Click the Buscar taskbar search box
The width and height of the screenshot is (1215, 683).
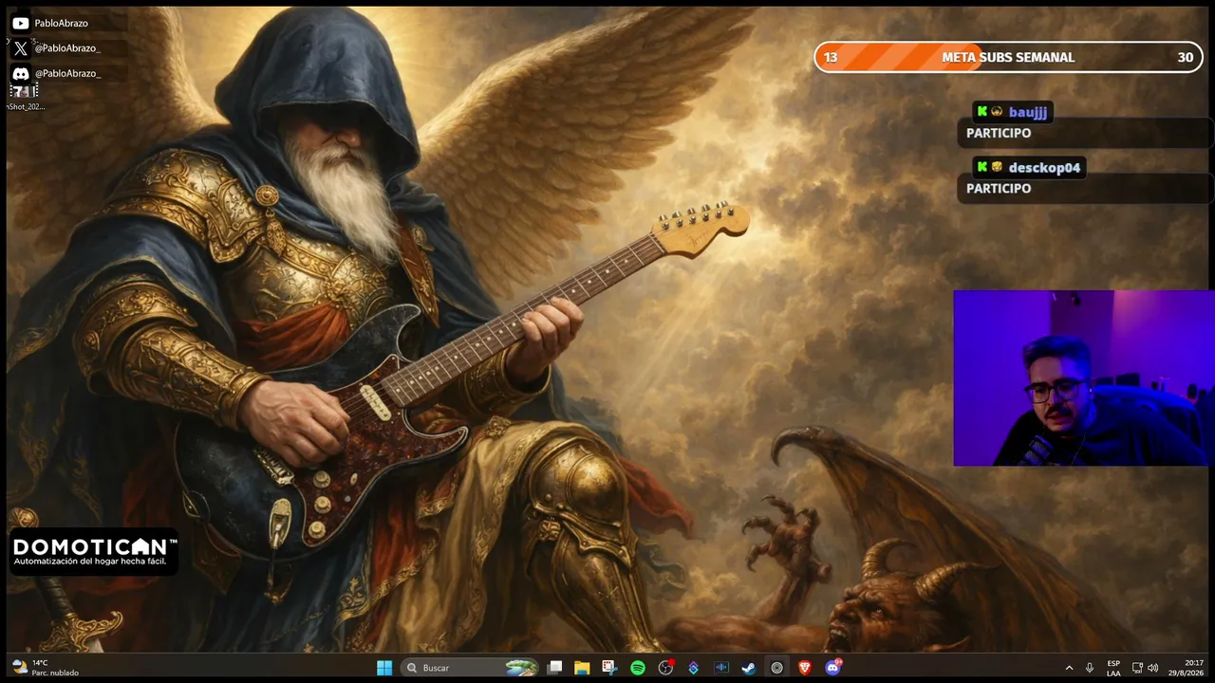[469, 668]
